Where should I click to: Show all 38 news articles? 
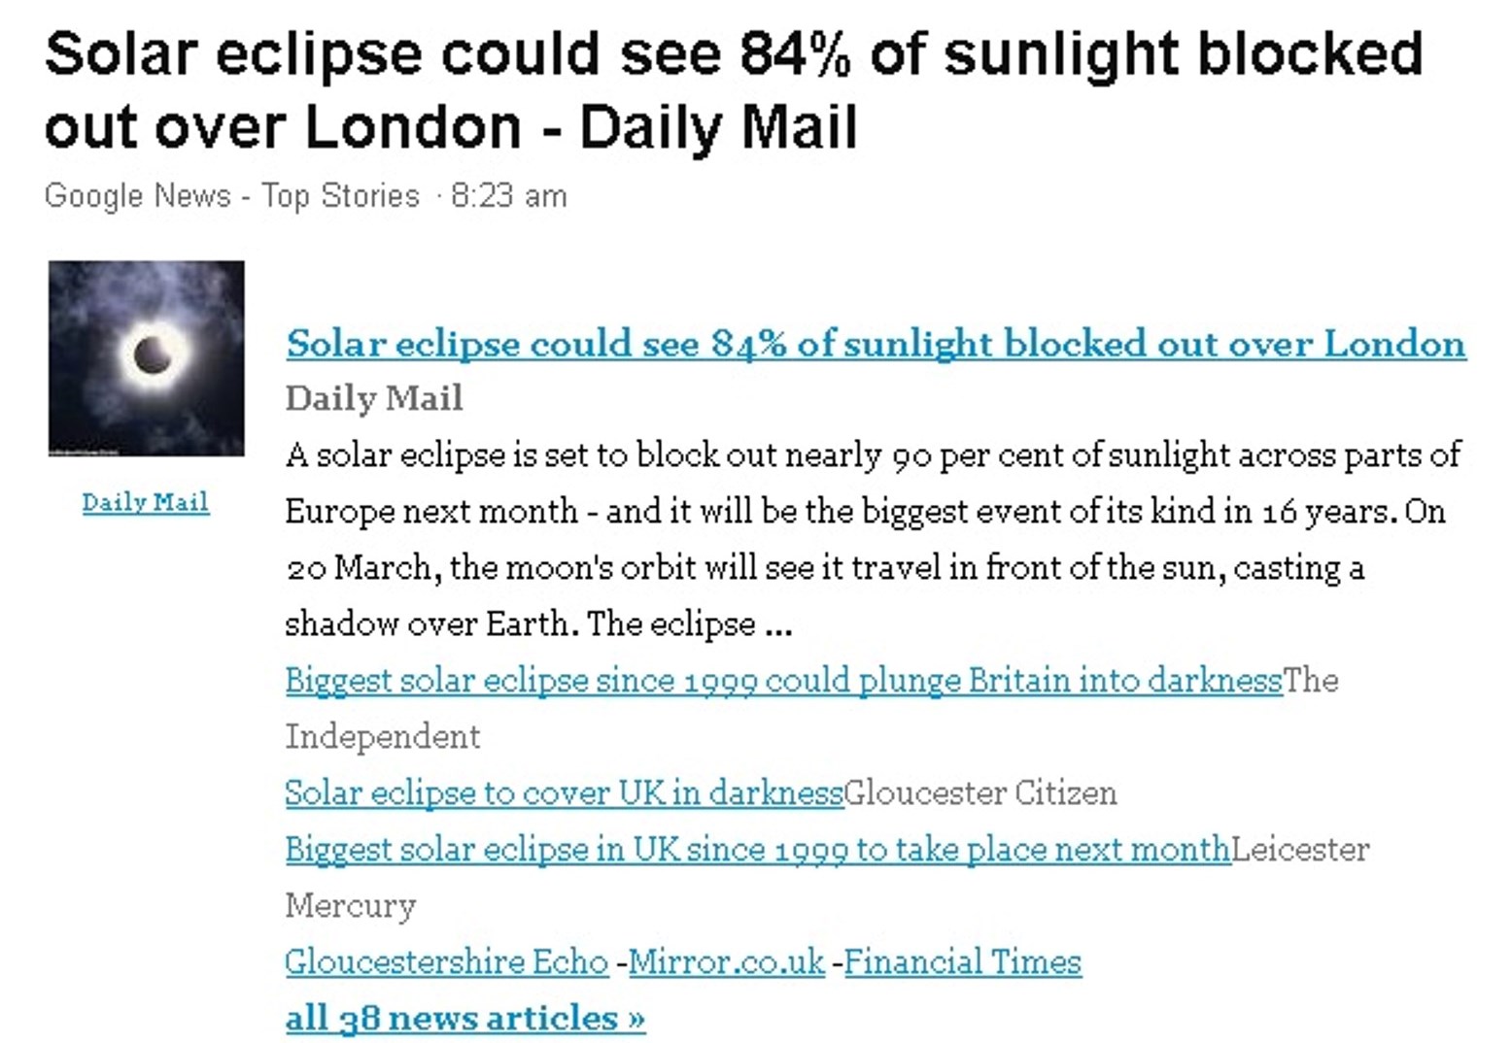click(465, 1018)
